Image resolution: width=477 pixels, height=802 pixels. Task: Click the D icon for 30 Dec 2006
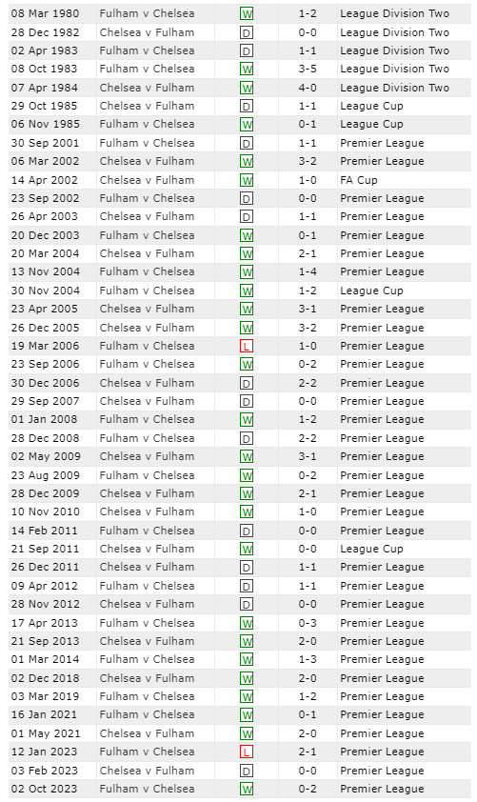click(247, 383)
